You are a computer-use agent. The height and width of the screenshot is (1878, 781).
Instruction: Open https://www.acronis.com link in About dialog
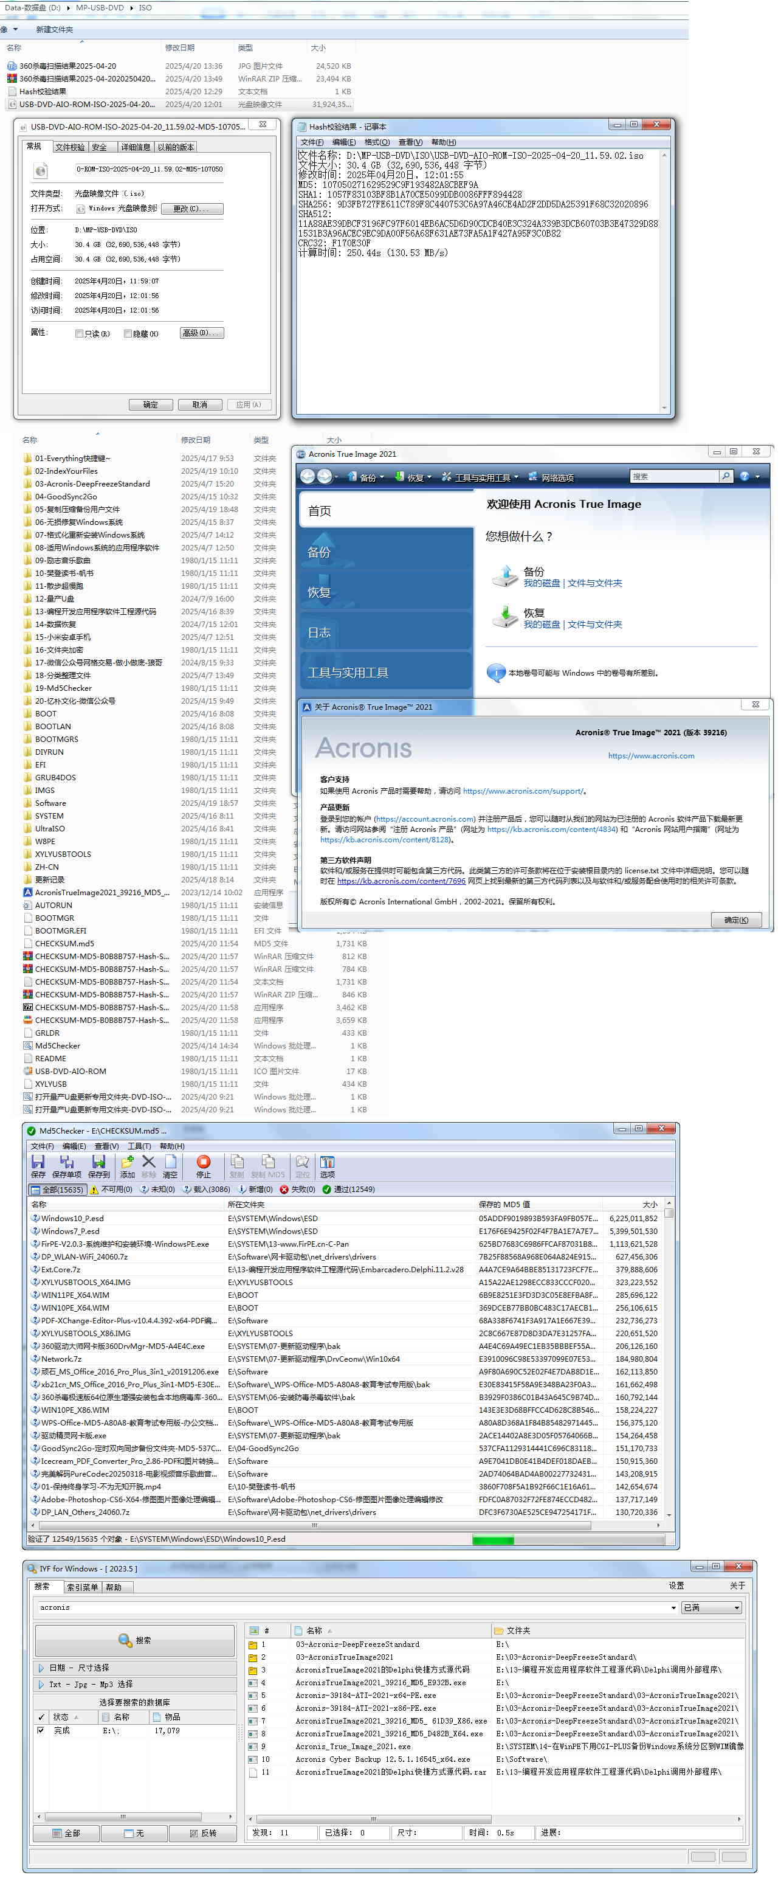coord(650,756)
